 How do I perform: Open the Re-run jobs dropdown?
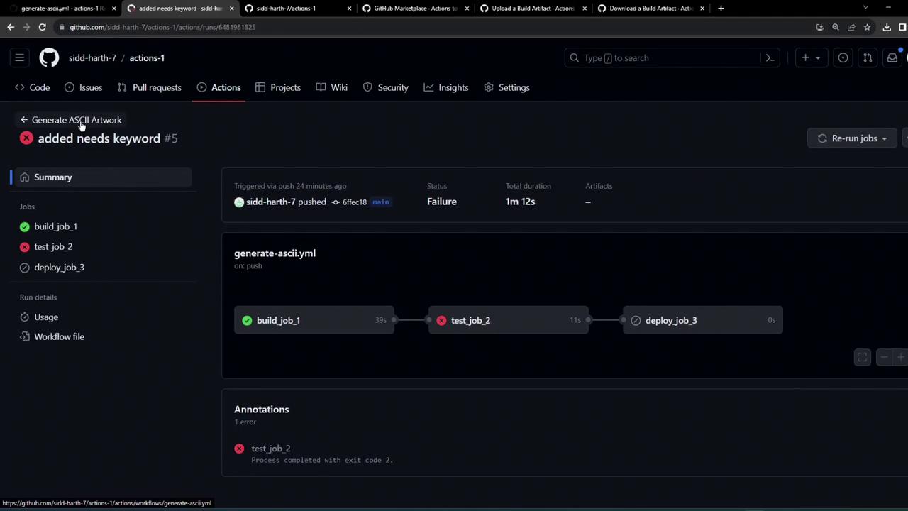coord(852,138)
